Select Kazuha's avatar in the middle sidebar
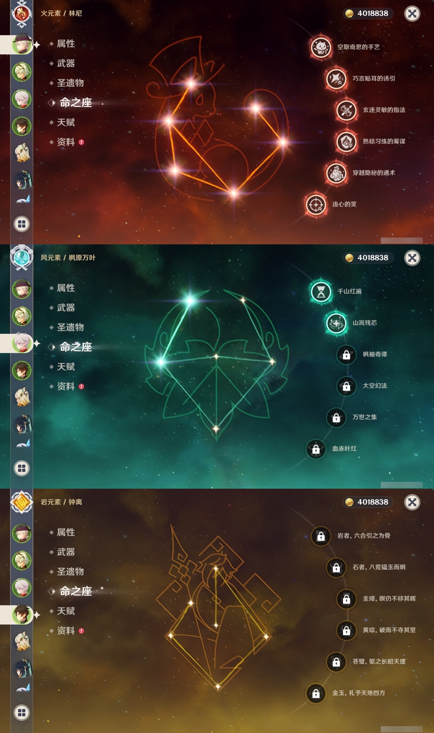Image resolution: width=434 pixels, height=733 pixels. (22, 343)
